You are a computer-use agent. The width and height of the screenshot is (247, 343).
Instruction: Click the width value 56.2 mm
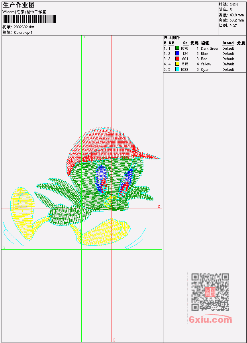[x=237, y=20]
